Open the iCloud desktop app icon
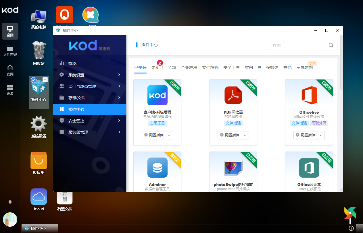This screenshot has width=363, height=233. coord(39,197)
